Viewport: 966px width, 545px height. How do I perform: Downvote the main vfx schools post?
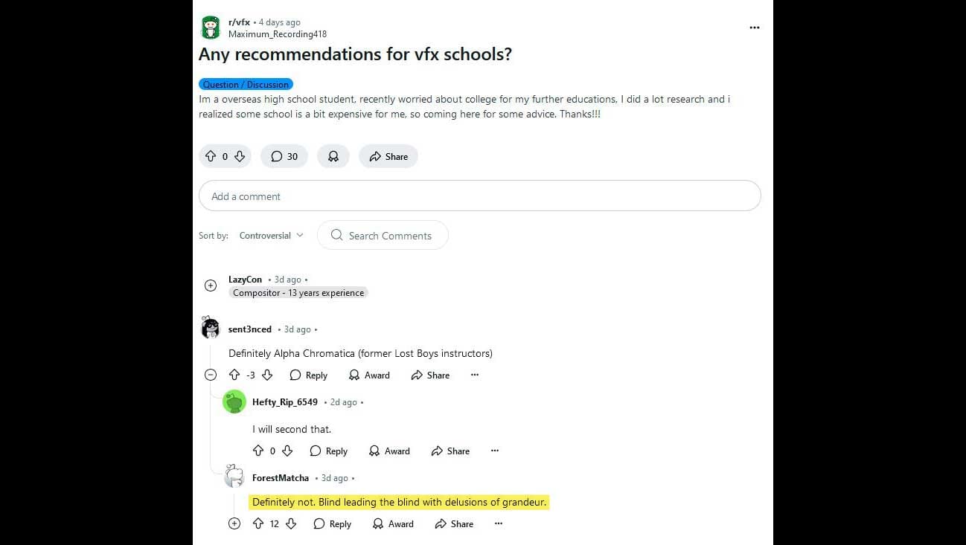[240, 156]
